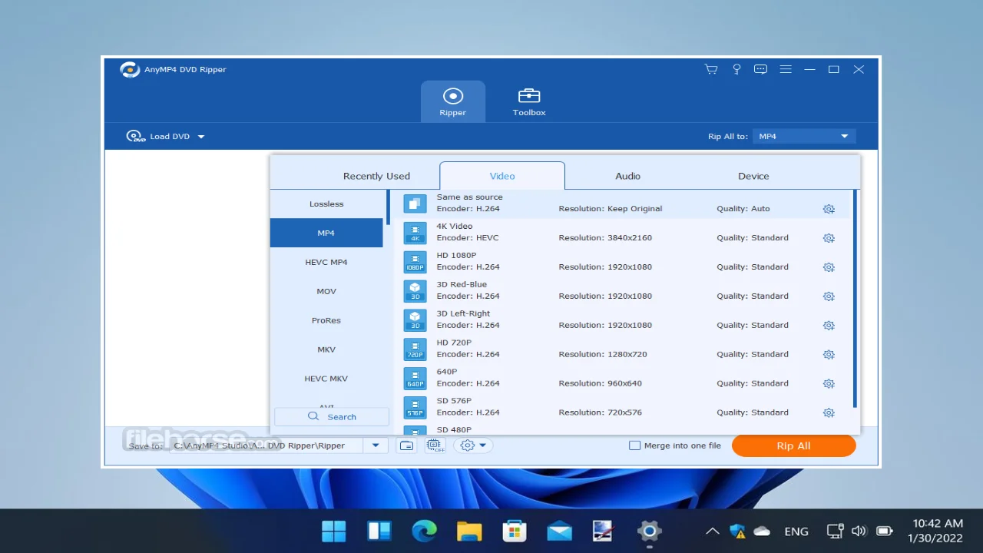Click the ENG language indicator
983x553 pixels.
[796, 531]
